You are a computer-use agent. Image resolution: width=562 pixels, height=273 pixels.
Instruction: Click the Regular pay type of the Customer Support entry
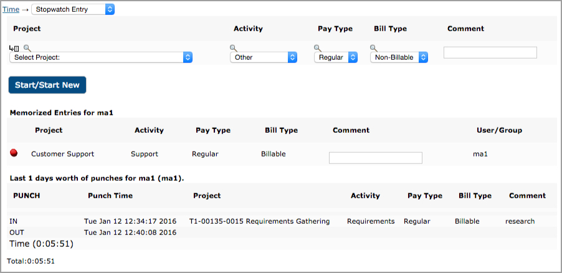(x=205, y=154)
